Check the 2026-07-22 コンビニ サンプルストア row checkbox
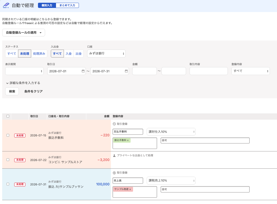277x204 pixels. tap(8, 160)
